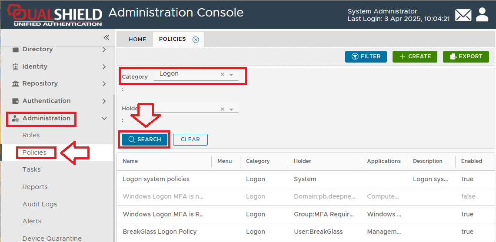
Task: Expand the Authentication menu section
Action: (104, 101)
